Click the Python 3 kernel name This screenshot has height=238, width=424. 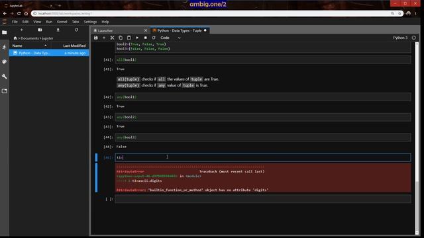pyautogui.click(x=400, y=38)
